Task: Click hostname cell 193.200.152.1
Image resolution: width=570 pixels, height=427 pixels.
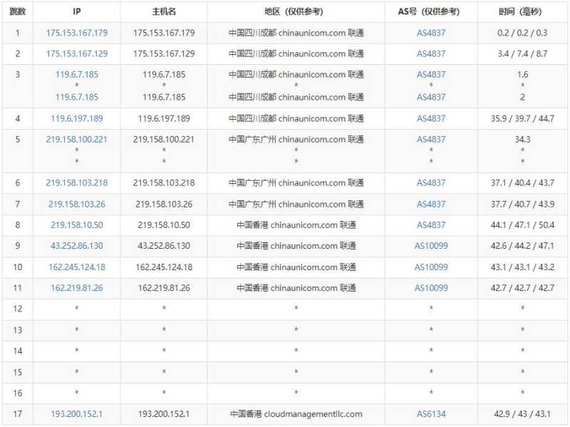Action: coord(164,414)
